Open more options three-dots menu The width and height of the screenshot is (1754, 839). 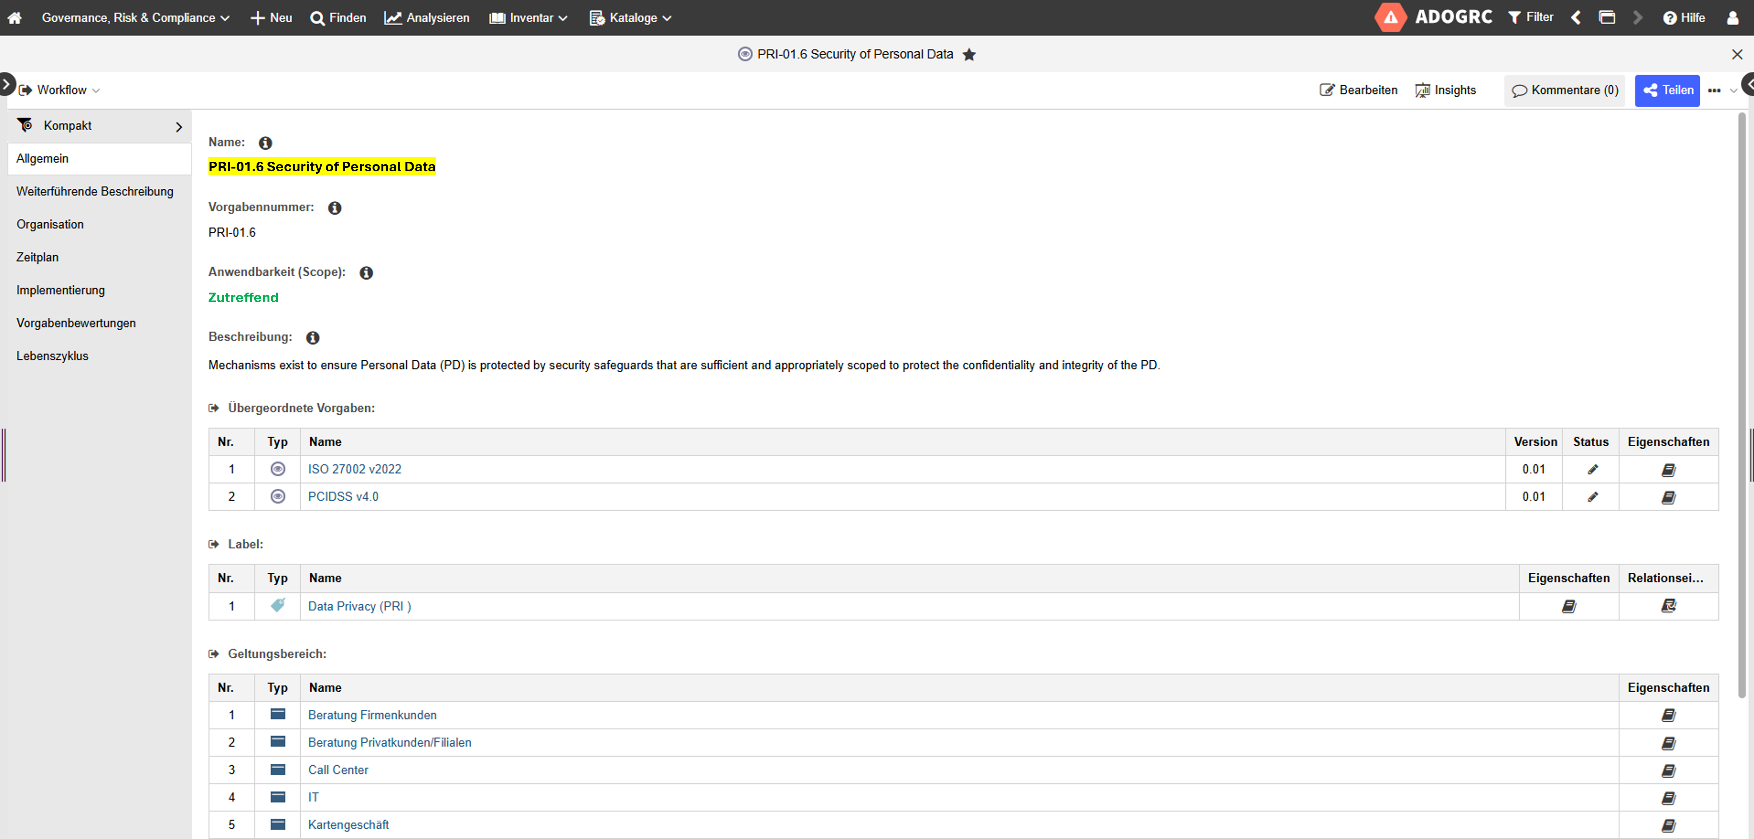(1714, 90)
